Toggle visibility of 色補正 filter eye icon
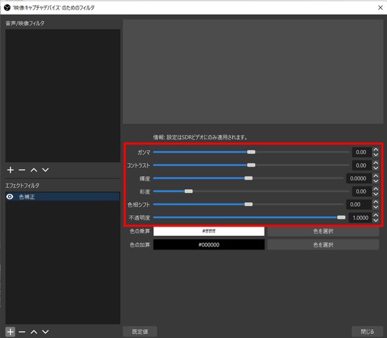This screenshot has height=338, width=387. pyautogui.click(x=10, y=197)
